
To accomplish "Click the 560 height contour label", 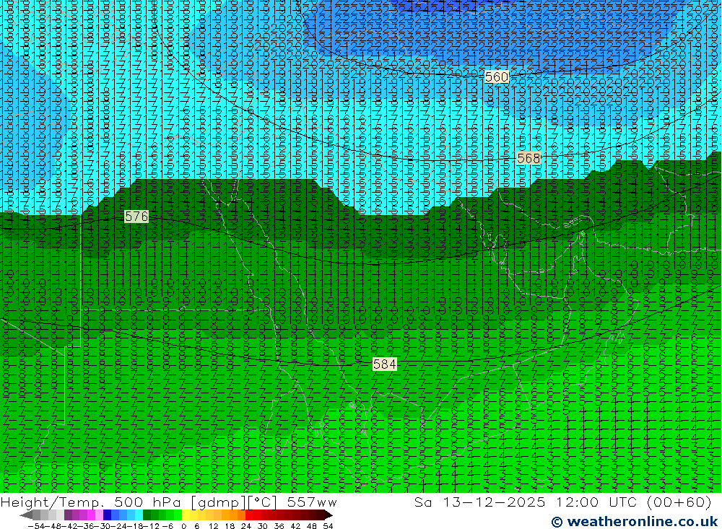I will click(x=497, y=77).
